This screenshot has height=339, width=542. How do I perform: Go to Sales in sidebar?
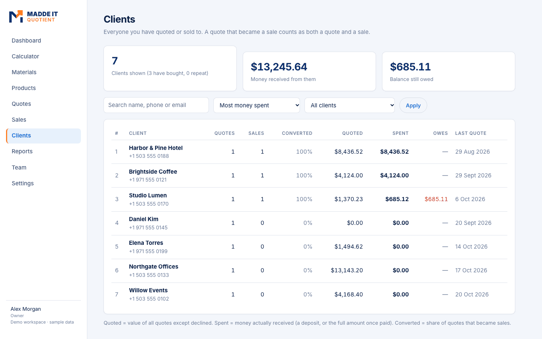click(x=43, y=120)
